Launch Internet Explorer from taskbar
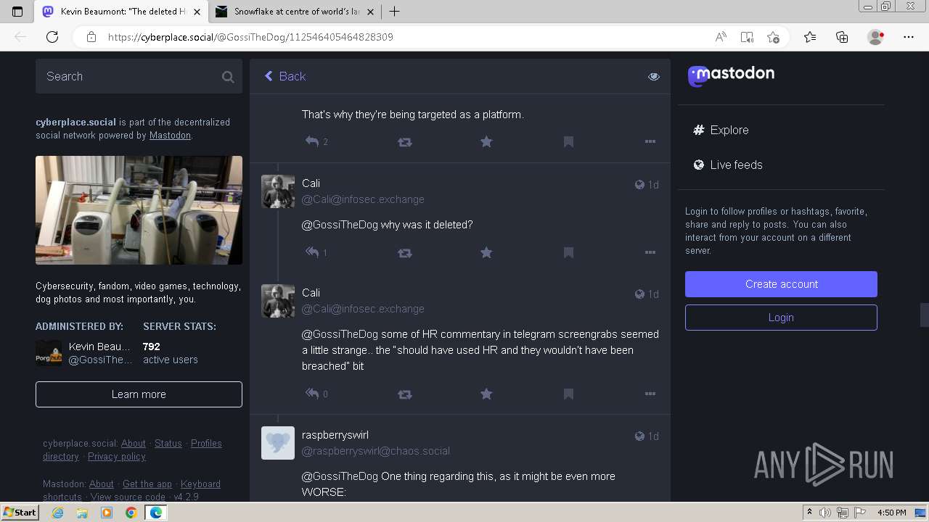929x522 pixels. point(58,513)
